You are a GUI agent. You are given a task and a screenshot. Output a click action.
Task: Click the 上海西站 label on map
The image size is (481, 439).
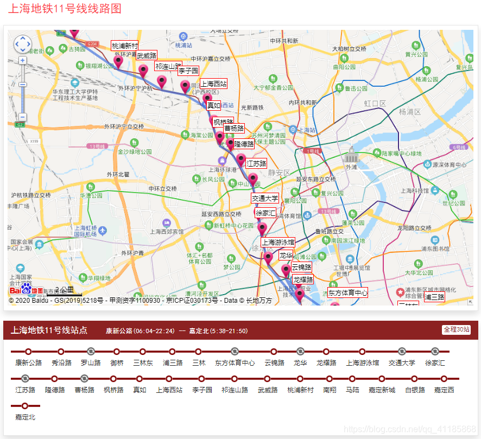click(x=214, y=84)
